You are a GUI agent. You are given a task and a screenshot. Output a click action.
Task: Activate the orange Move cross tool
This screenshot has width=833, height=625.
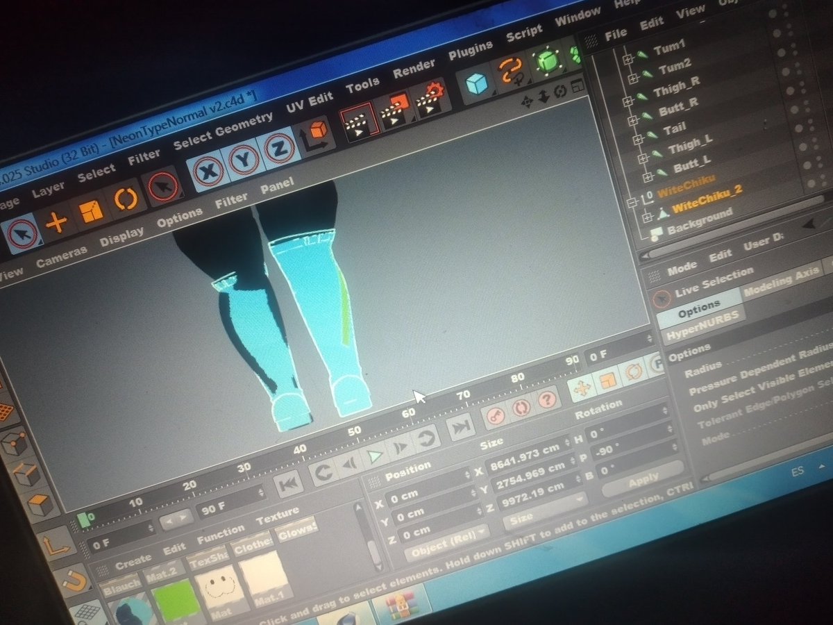tap(56, 222)
